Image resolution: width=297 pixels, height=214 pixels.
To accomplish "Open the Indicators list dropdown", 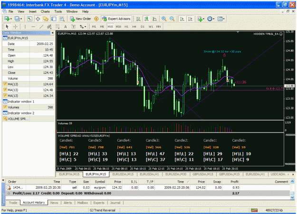I will pos(201,19).
